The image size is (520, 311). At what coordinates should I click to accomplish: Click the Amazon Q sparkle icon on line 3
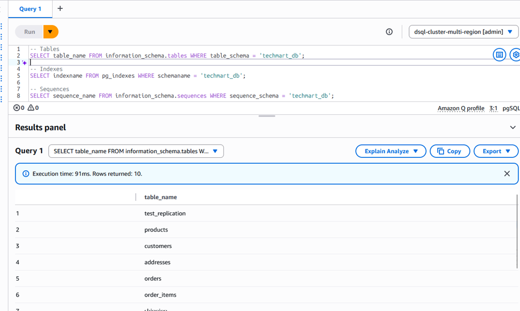25,62
